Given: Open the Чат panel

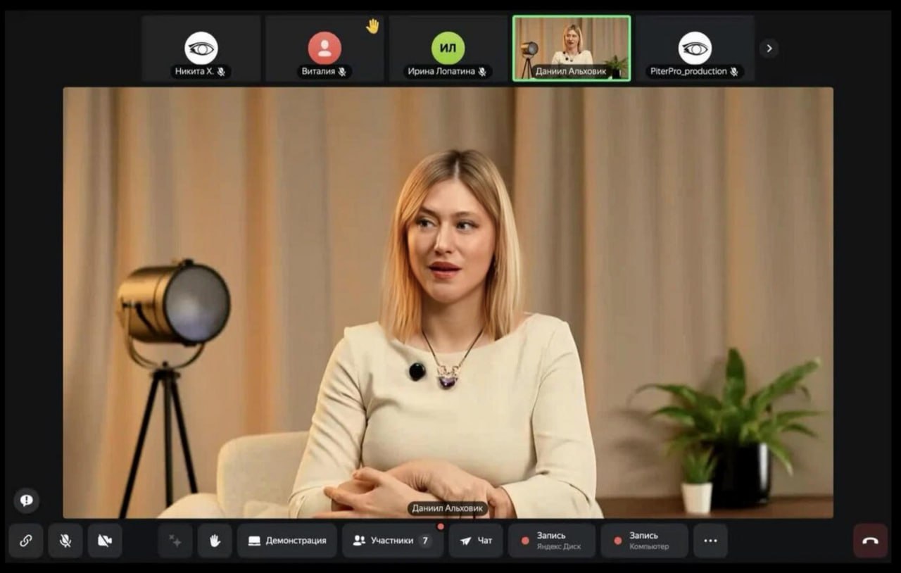Looking at the screenshot, I should pyautogui.click(x=476, y=541).
